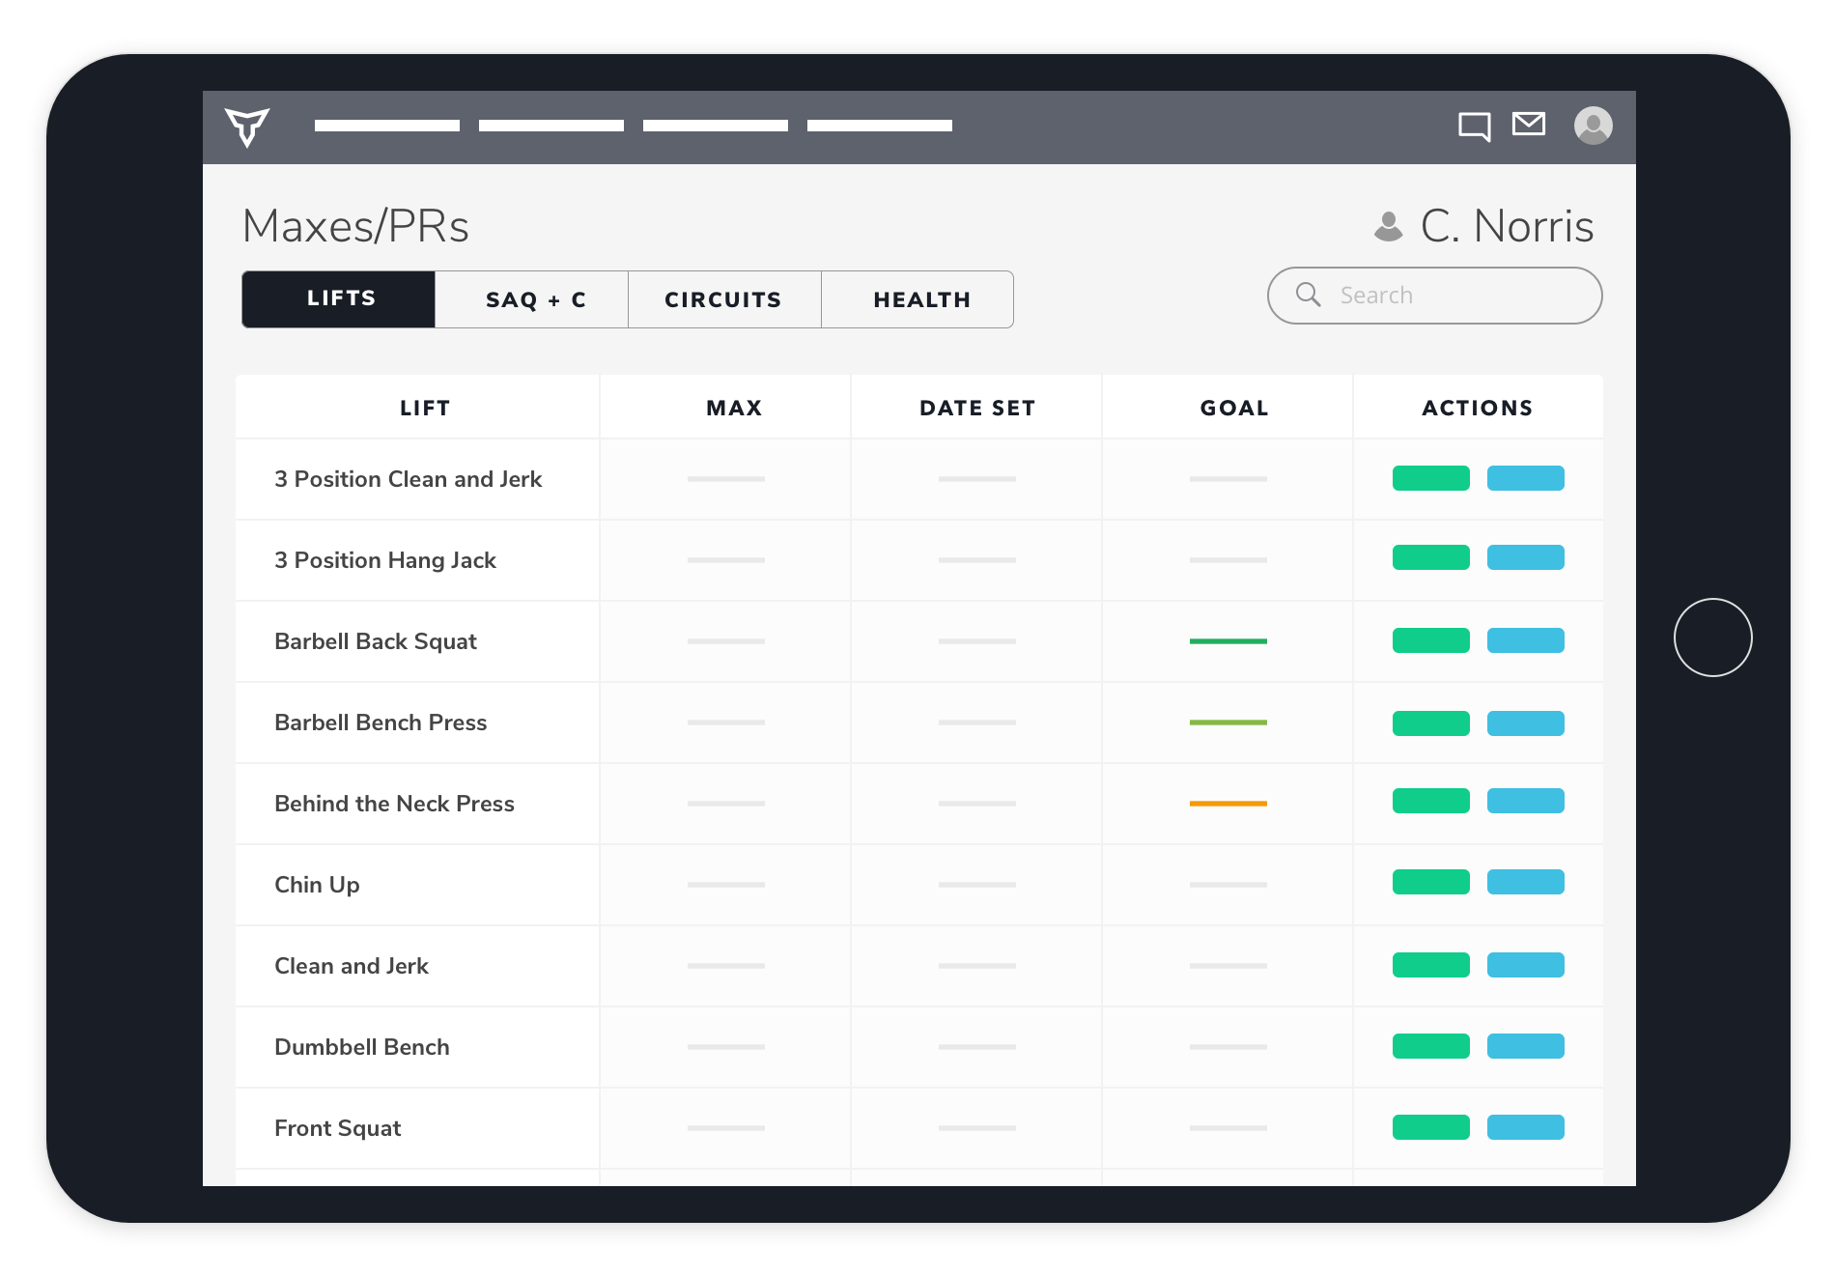Click the TeamBuildr logo icon
This screenshot has width=1835, height=1275.
(x=247, y=127)
